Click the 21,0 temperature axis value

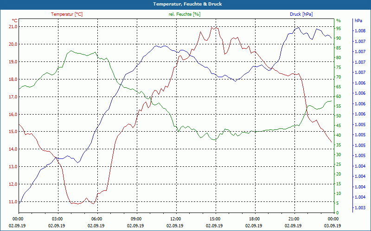tap(13, 27)
